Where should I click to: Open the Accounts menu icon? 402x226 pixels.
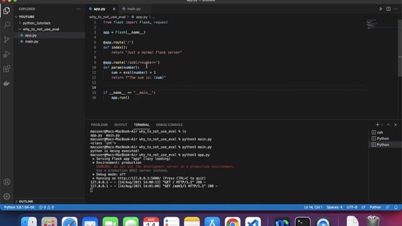pyautogui.click(x=7, y=182)
